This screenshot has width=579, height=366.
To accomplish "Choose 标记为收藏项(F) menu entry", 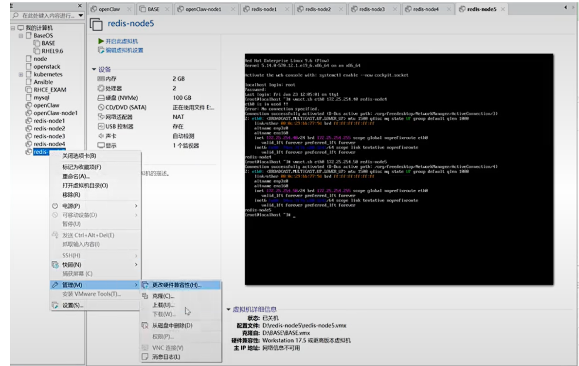I will pos(82,167).
